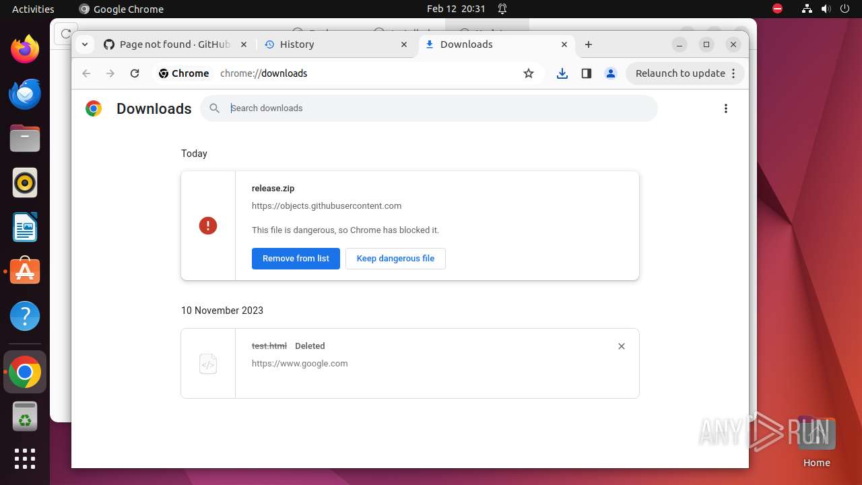Toggle the Chrome side panel

[x=587, y=73]
